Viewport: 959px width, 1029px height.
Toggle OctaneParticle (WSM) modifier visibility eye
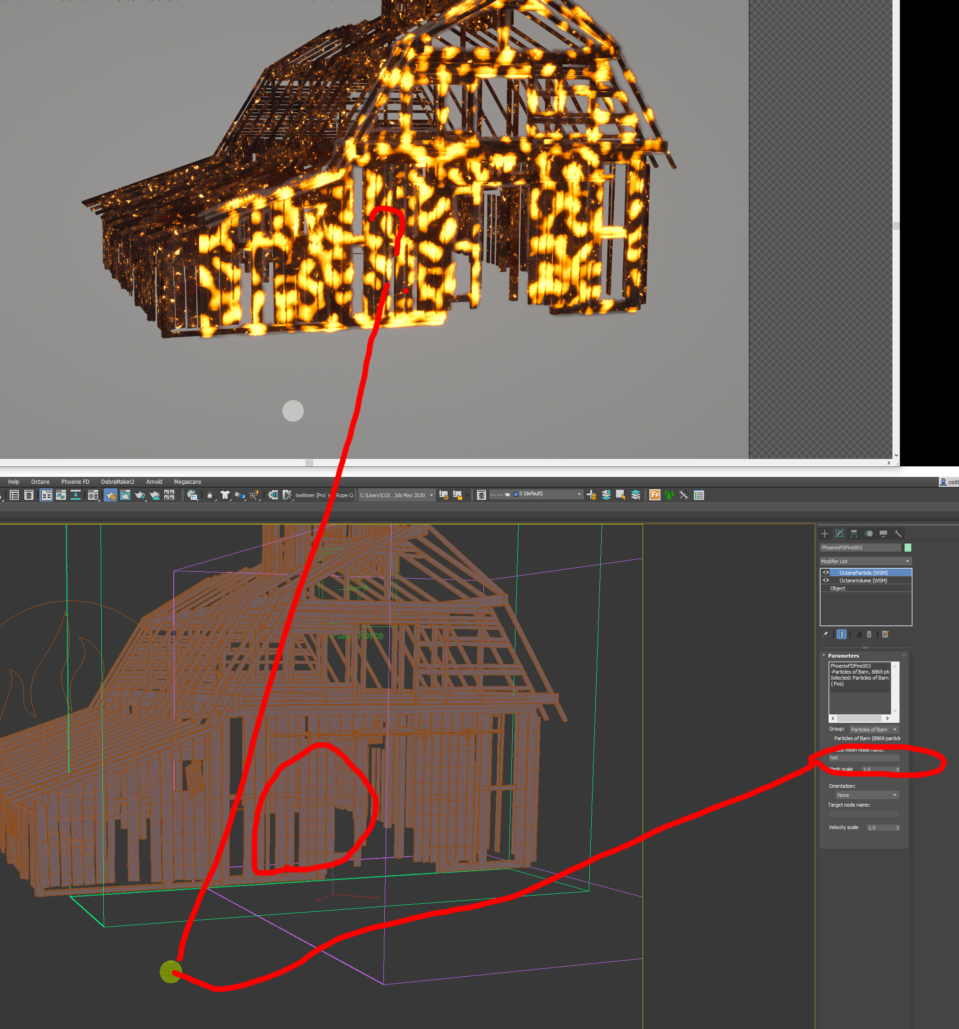pyautogui.click(x=826, y=572)
